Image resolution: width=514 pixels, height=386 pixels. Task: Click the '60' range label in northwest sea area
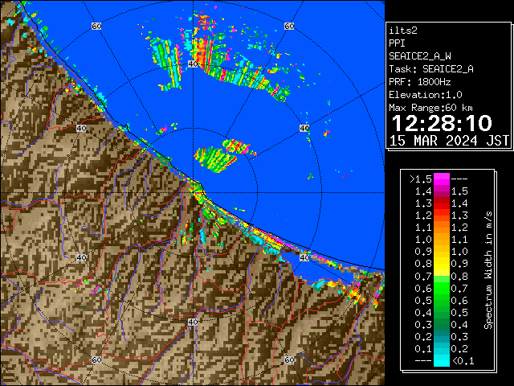96,26
